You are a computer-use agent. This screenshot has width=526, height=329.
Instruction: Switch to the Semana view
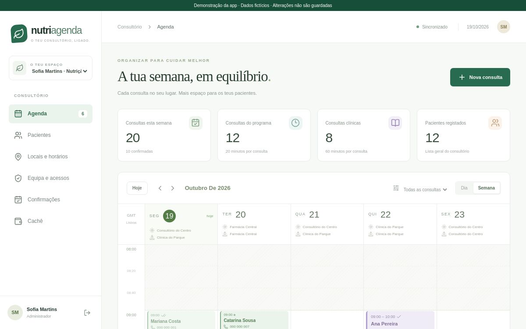click(x=487, y=188)
